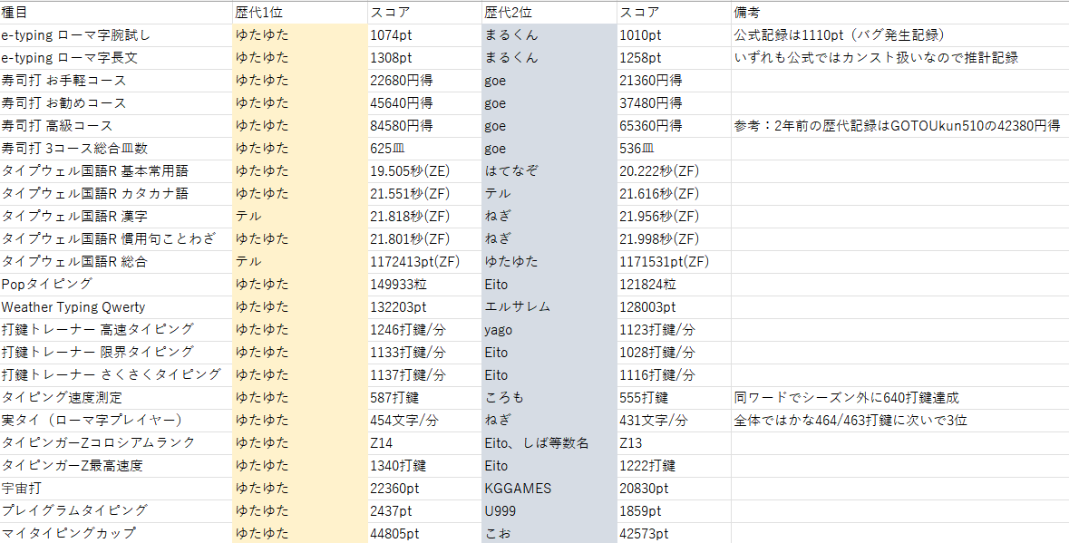1069x543 pixels.
Task: Click the 打鍵トレーナー さくさくタイピング cell
Action: 116,374
